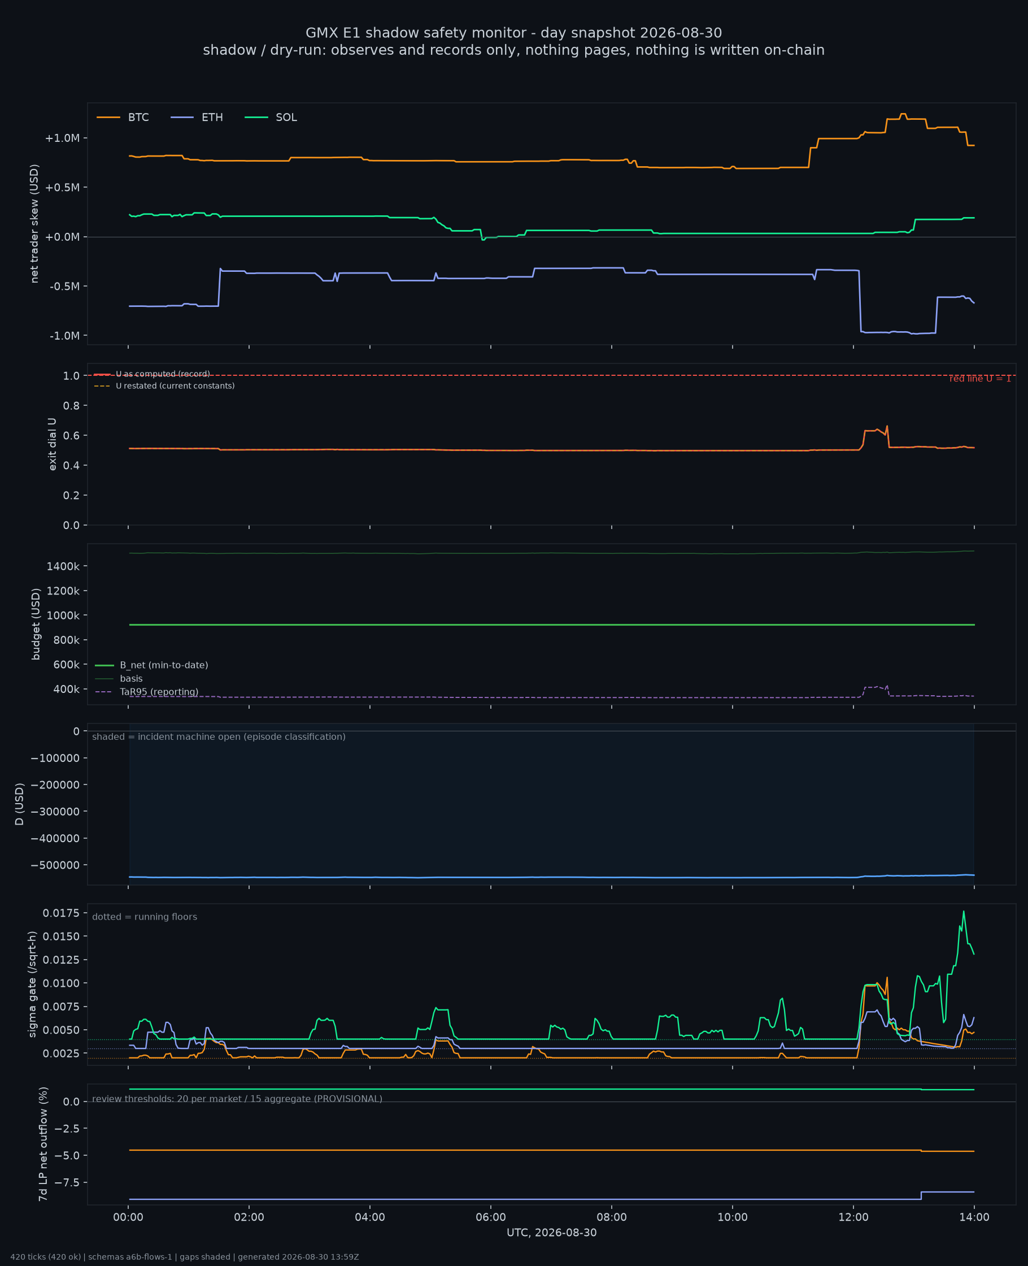This screenshot has height=1266, width=1028.
Task: Click the 'exit dial U' axis label
Action: (x=52, y=444)
